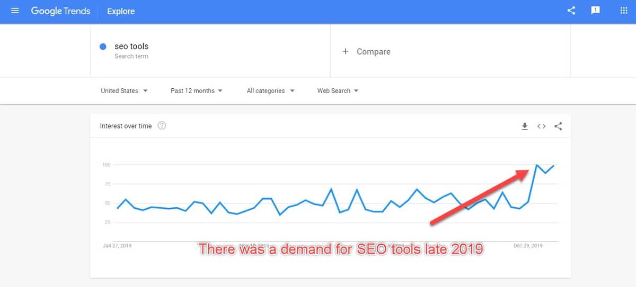The width and height of the screenshot is (636, 287).
Task: Open the Web Search type dropdown
Action: point(338,91)
